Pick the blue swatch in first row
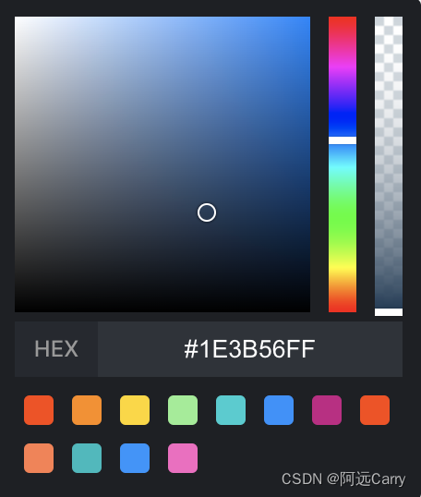This screenshot has height=497, width=421. [x=279, y=410]
